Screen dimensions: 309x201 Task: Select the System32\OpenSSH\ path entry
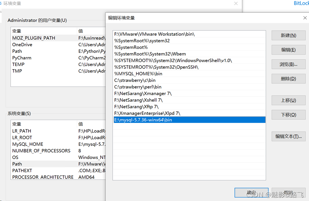189,67
